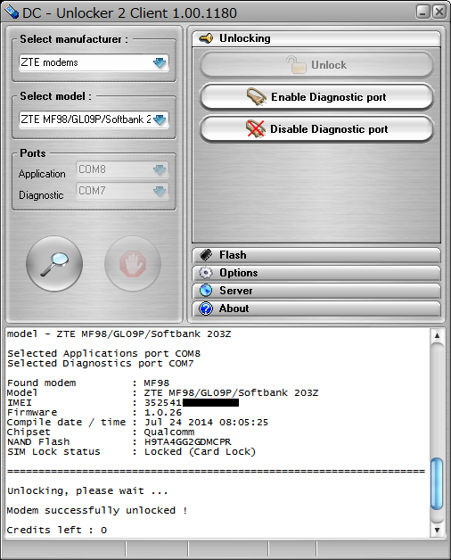Click the question mark icon beside About
The image size is (451, 560).
(x=206, y=309)
